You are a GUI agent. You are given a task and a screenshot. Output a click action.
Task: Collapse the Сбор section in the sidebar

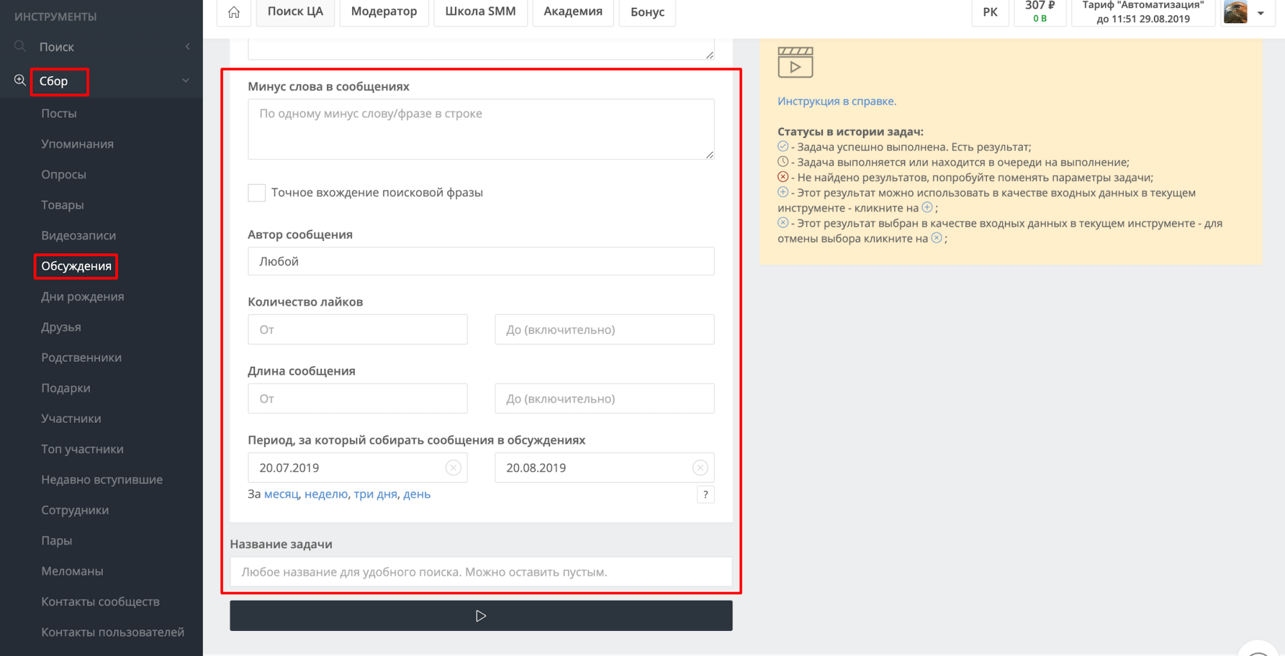click(x=186, y=80)
